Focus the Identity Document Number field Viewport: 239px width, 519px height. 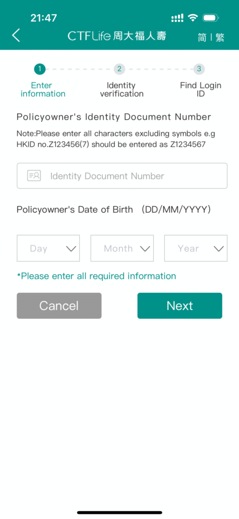pos(122,176)
